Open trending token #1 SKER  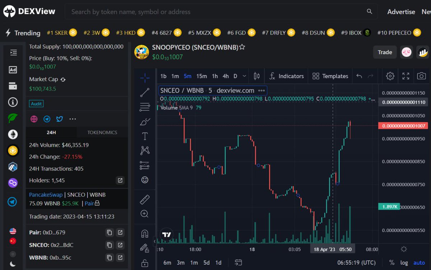62,33
